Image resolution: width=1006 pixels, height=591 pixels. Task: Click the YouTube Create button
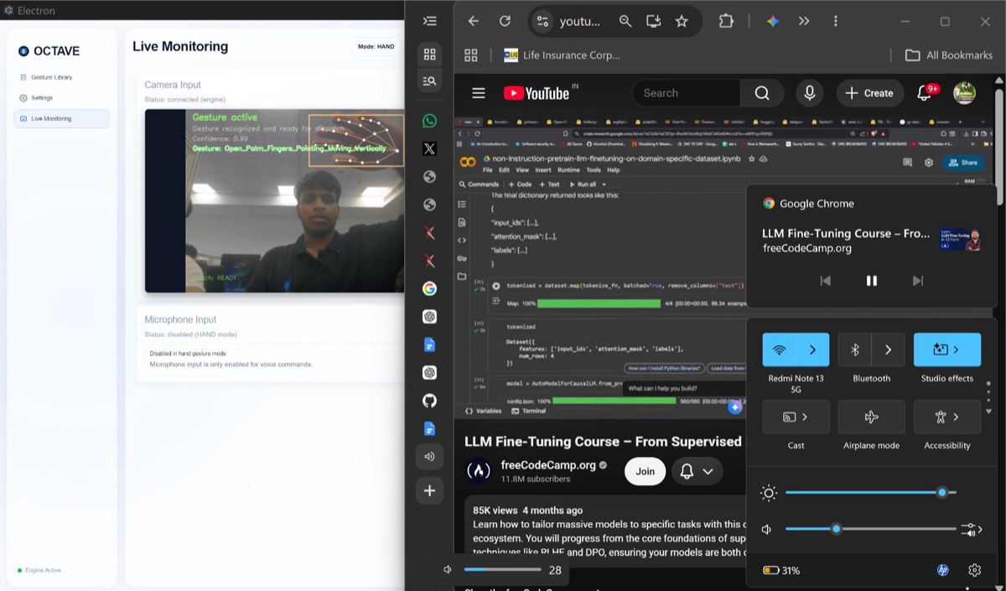click(x=870, y=93)
